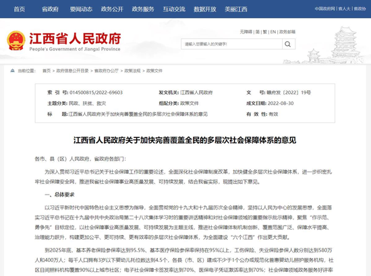Click 组配分类 value 政策文件
This screenshot has height=276, width=371.
pos(190,103)
